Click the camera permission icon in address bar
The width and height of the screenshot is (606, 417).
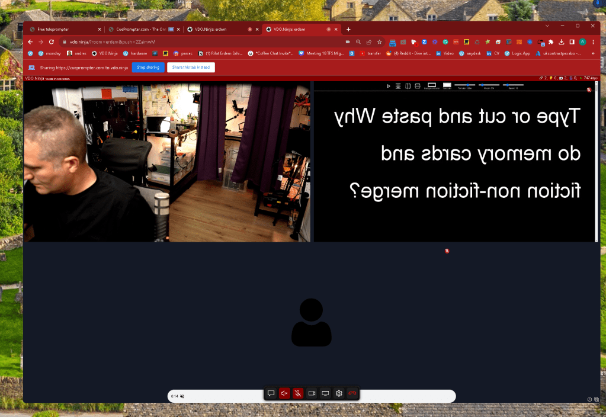coord(348,41)
